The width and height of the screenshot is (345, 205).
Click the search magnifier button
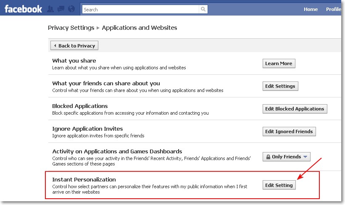pos(203,9)
